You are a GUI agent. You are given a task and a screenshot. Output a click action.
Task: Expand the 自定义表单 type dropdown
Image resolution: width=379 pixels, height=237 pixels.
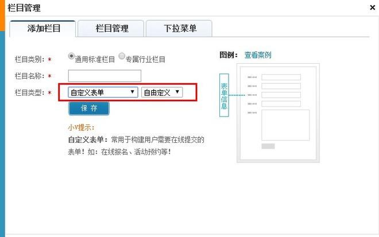click(x=102, y=92)
